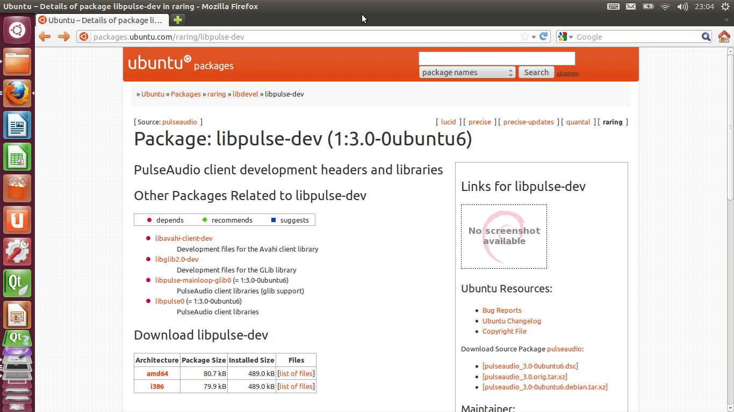Open the Ubuntu Changelog link

tap(512, 321)
